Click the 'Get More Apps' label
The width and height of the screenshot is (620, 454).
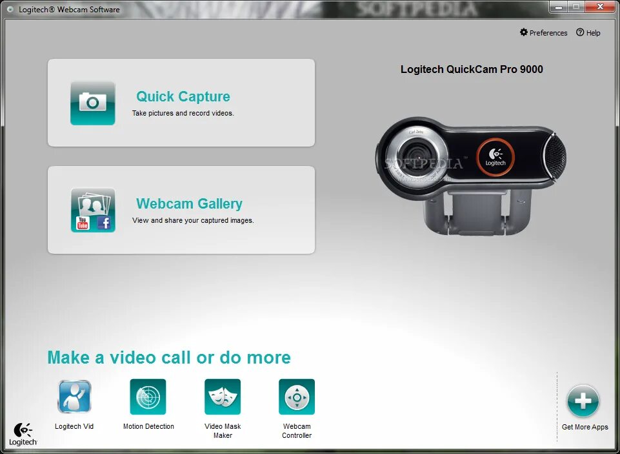pos(585,427)
